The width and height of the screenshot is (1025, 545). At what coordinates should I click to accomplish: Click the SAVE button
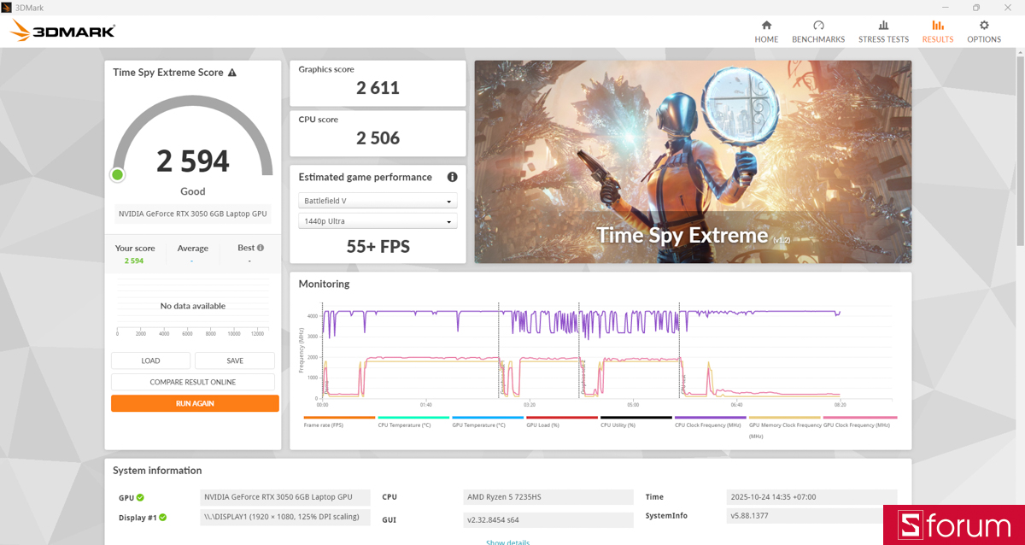pyautogui.click(x=235, y=360)
